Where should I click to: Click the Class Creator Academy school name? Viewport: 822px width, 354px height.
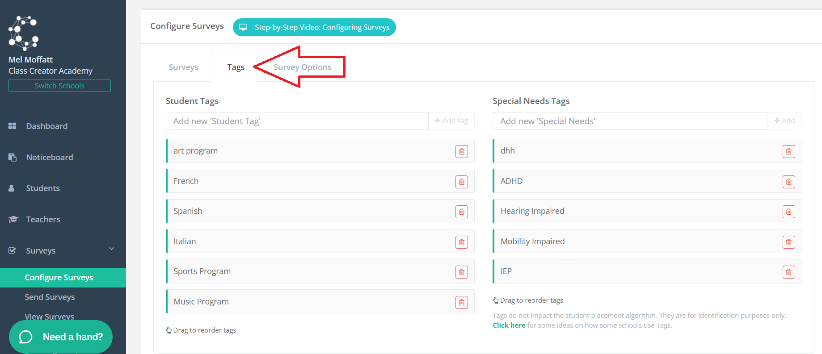point(51,71)
